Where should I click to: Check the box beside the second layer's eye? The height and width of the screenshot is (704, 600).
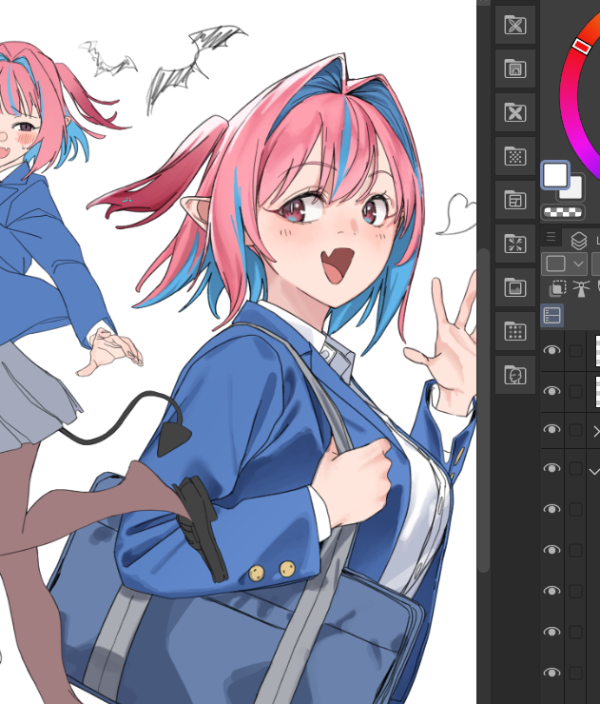tap(576, 392)
